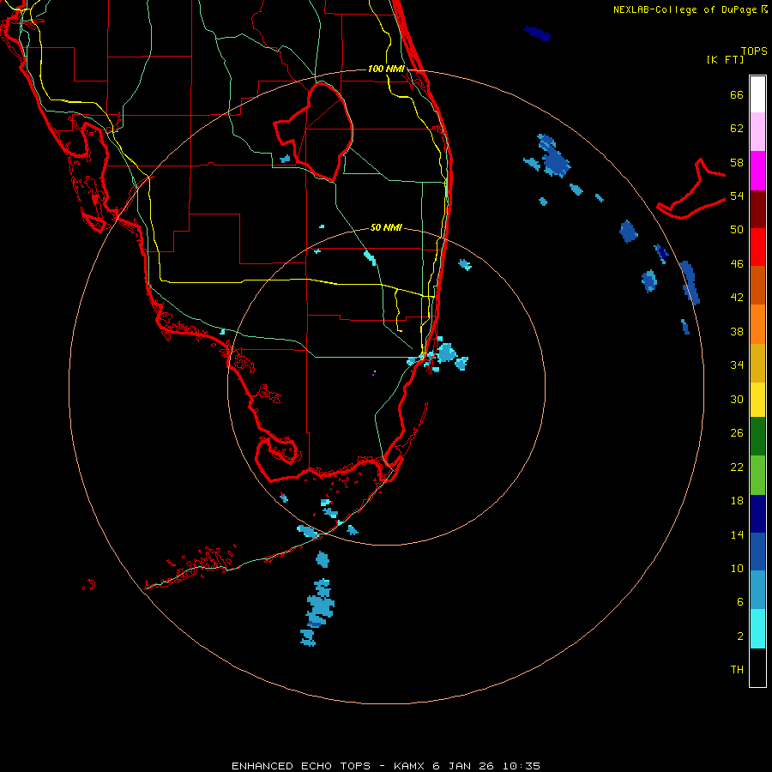Click the '66' legend value label
This screenshot has width=772, height=772.
click(737, 94)
